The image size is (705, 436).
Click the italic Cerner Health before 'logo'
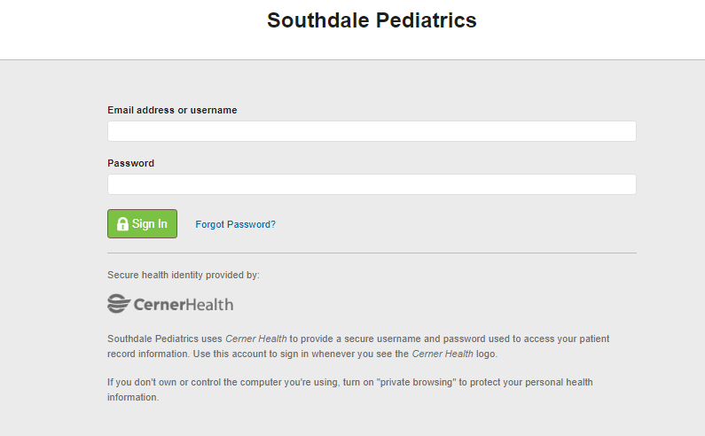pyautogui.click(x=443, y=354)
